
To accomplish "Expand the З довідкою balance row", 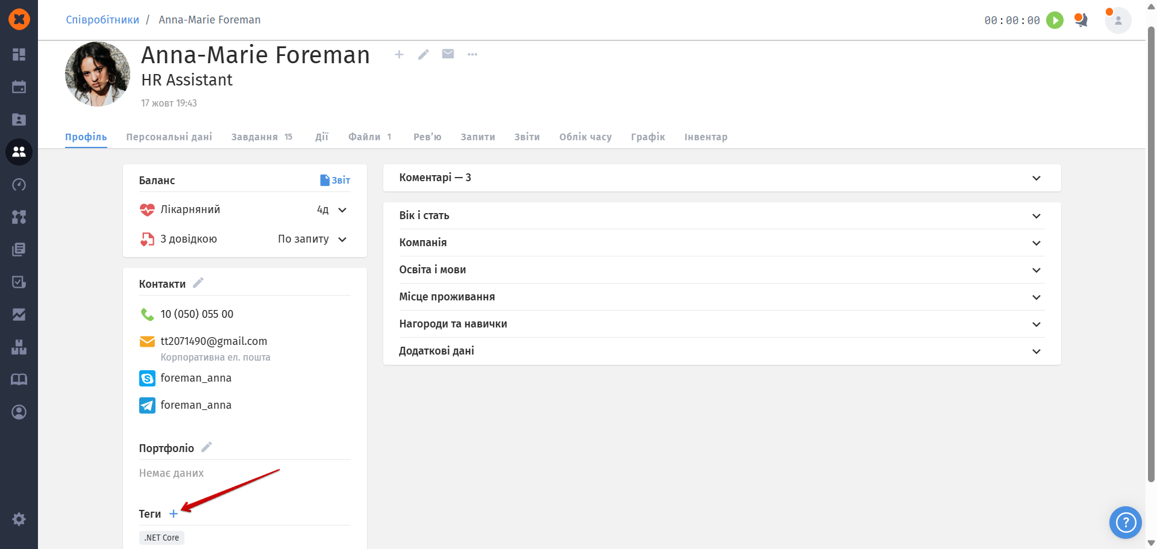I will [342, 240].
